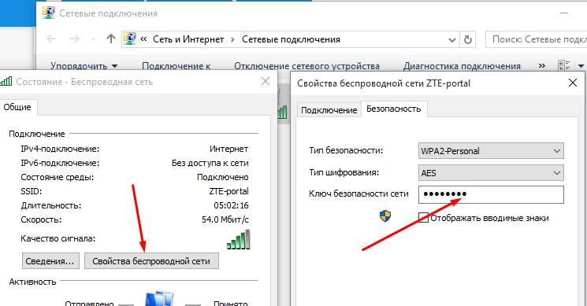Click the shield icon near checkbox
The width and height of the screenshot is (587, 306).
coord(385,216)
